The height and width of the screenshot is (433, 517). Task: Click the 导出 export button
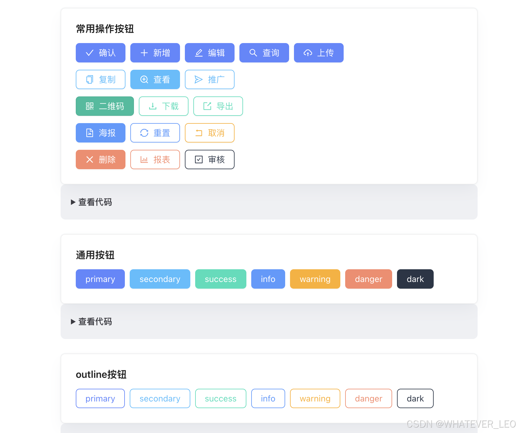tap(218, 106)
